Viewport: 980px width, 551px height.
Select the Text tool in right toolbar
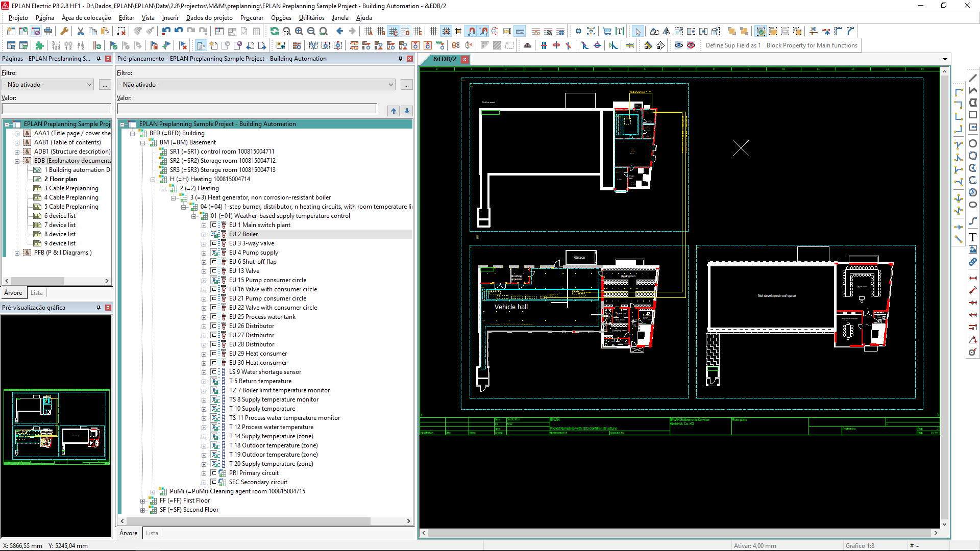pyautogui.click(x=973, y=237)
